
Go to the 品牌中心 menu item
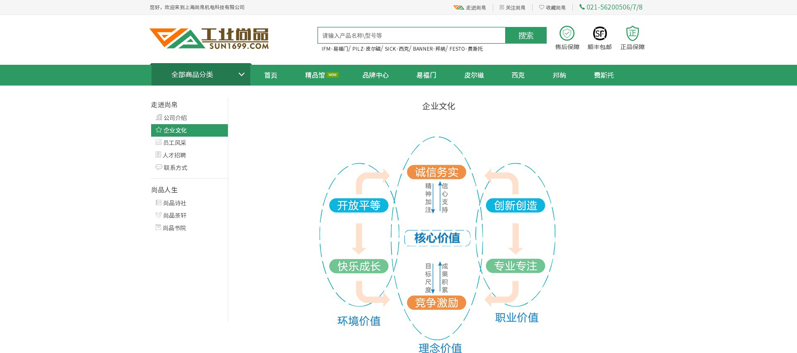point(375,75)
